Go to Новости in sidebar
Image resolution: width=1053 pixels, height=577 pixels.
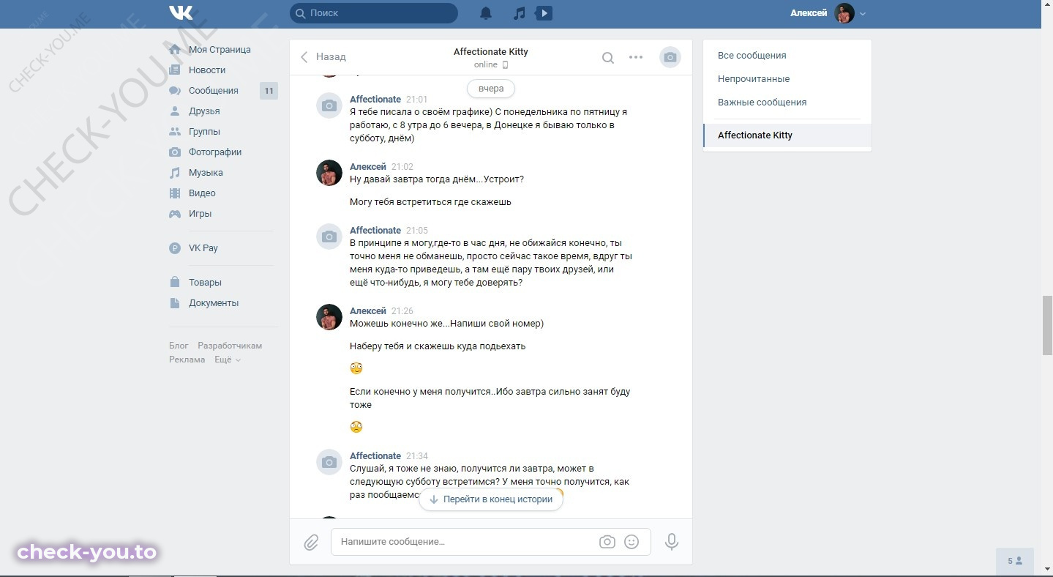coord(207,70)
